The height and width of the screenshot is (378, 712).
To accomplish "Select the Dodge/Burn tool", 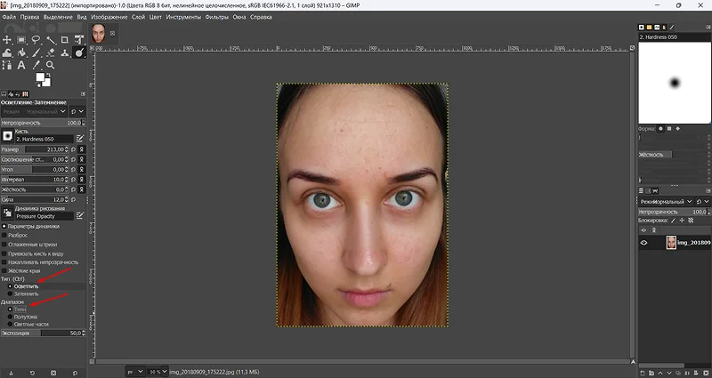I will pyautogui.click(x=79, y=52).
